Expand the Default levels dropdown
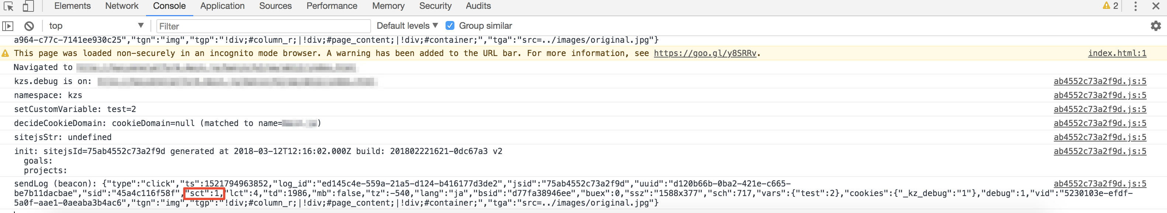This screenshot has width=1167, height=213. coord(407,26)
